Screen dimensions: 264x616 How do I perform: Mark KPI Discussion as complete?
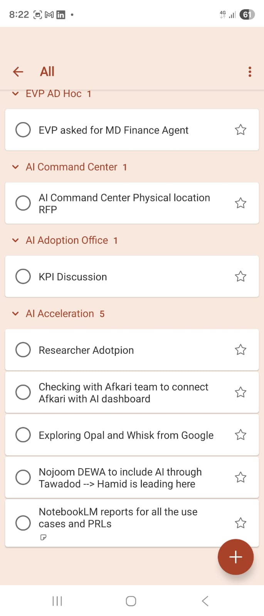pyautogui.click(x=23, y=276)
